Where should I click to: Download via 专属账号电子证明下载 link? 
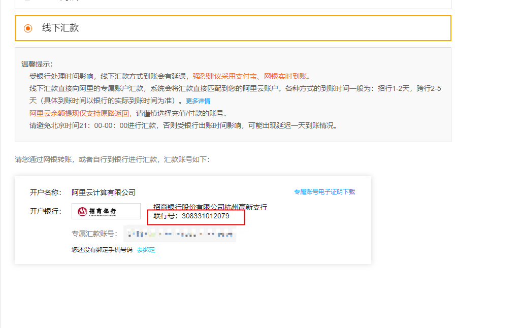tap(324, 192)
